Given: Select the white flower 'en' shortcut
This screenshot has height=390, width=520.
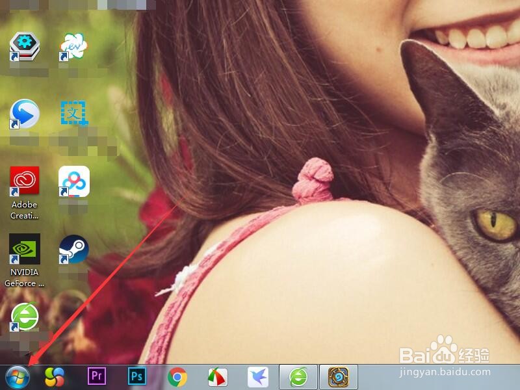Looking at the screenshot, I should tap(73, 47).
